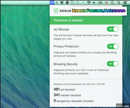Click the Statistics since December 23 line
This screenshot has height=108, width=130.
pyautogui.click(x=79, y=84)
